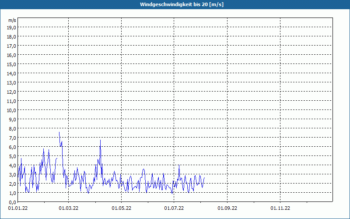
Task: Click the 2,0 y-axis label
Action: pos(12,184)
